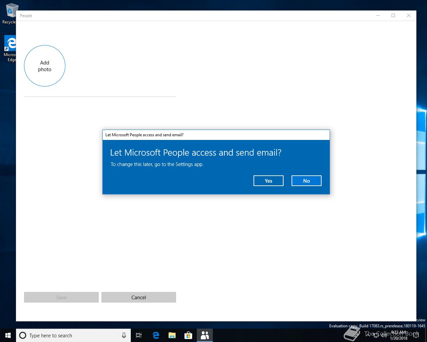Open File Explorer from the taskbar
This screenshot has height=342, width=427.
tap(172, 335)
